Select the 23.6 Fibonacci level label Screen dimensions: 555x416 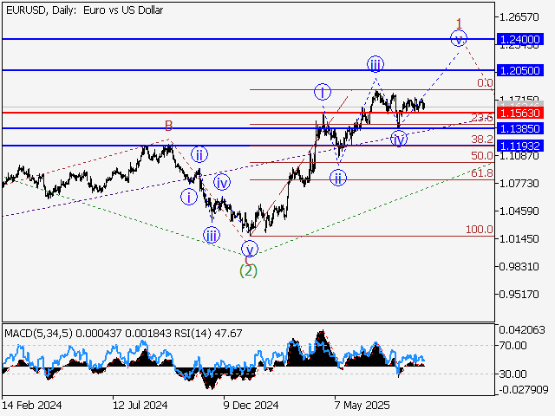coord(481,118)
